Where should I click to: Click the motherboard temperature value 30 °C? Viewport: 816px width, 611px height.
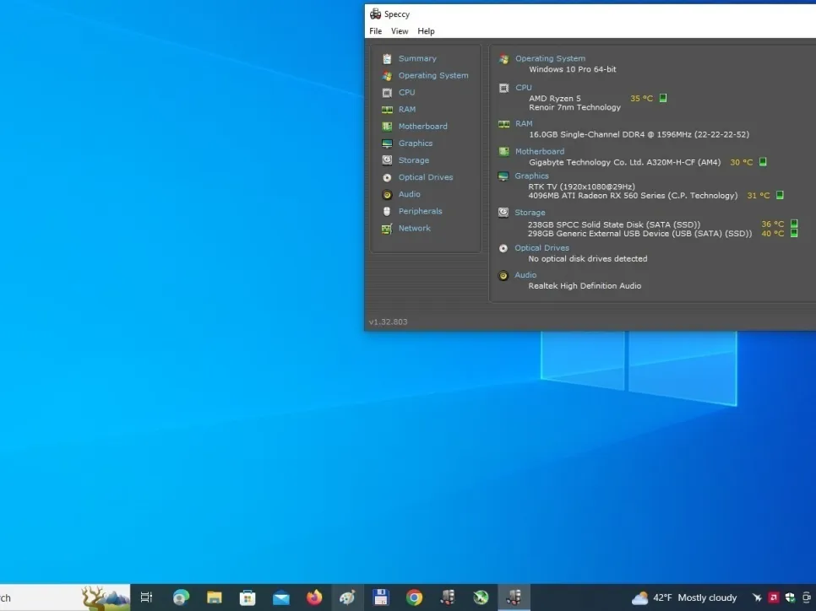pyautogui.click(x=741, y=162)
